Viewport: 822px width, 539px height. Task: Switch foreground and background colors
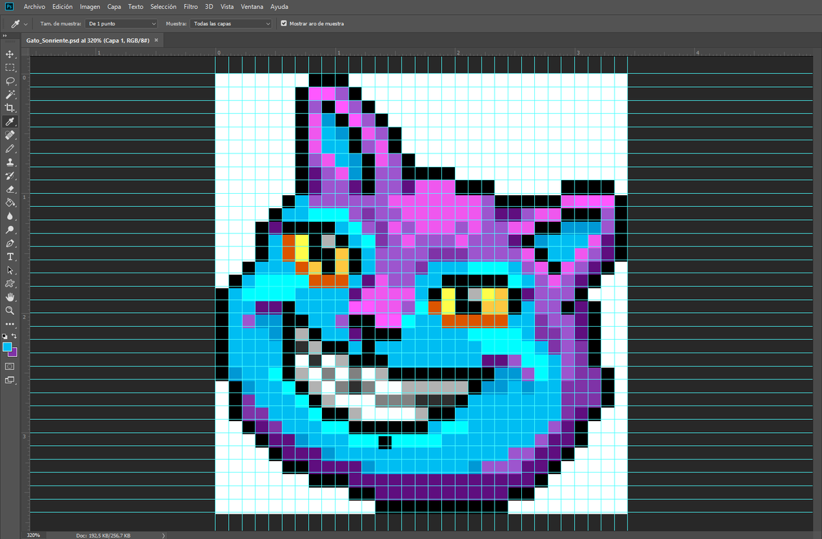[14, 336]
